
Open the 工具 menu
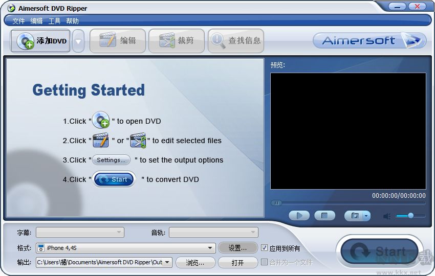[x=54, y=21]
